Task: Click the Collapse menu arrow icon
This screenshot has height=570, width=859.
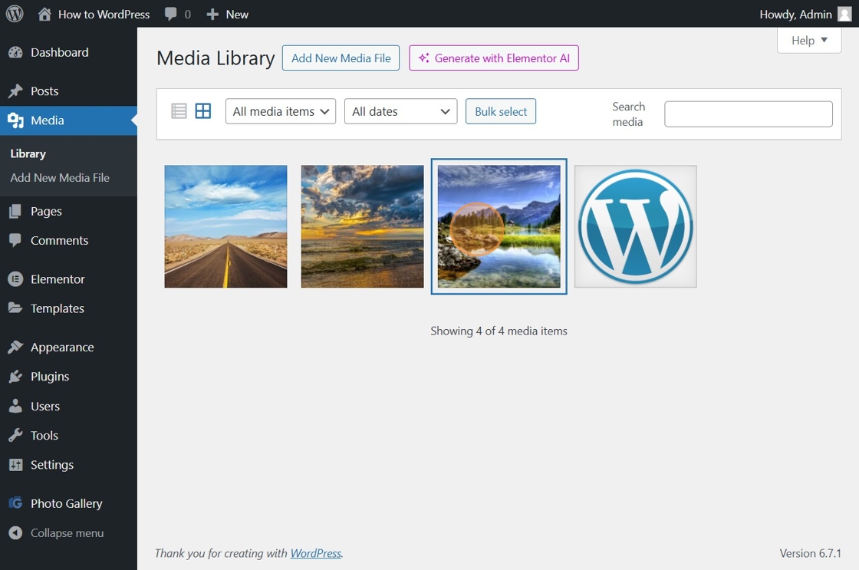Action: click(15, 532)
